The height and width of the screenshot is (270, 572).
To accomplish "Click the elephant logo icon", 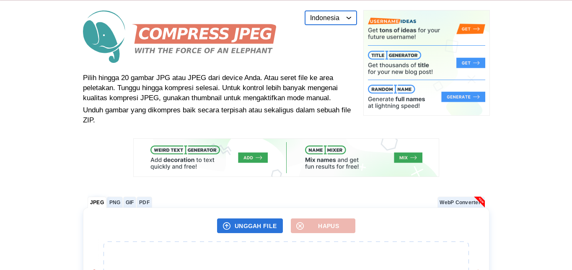I will 104,36.
